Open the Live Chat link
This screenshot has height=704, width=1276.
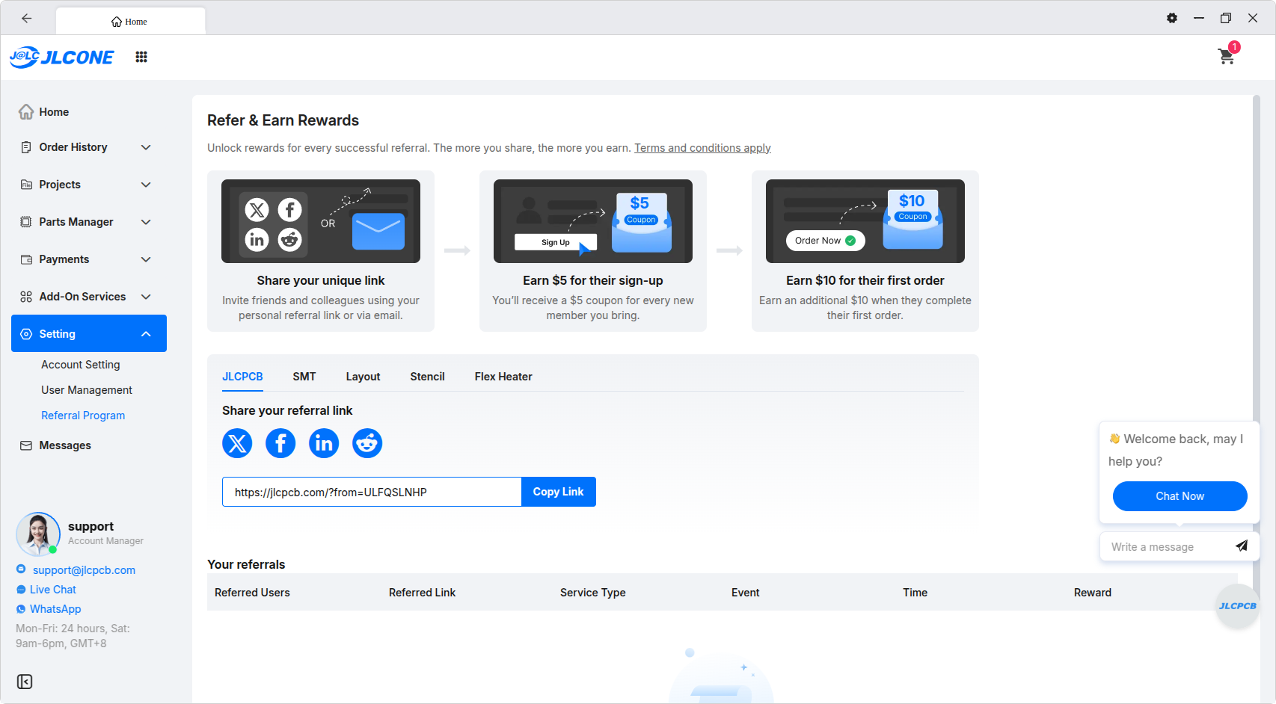53,590
